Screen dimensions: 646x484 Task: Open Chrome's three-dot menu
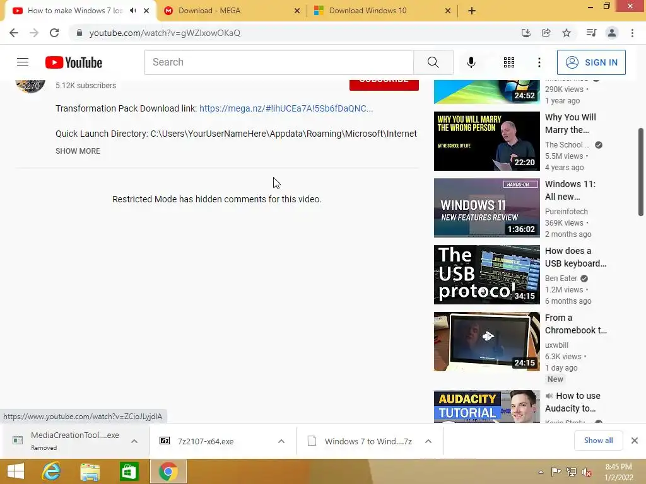(632, 33)
